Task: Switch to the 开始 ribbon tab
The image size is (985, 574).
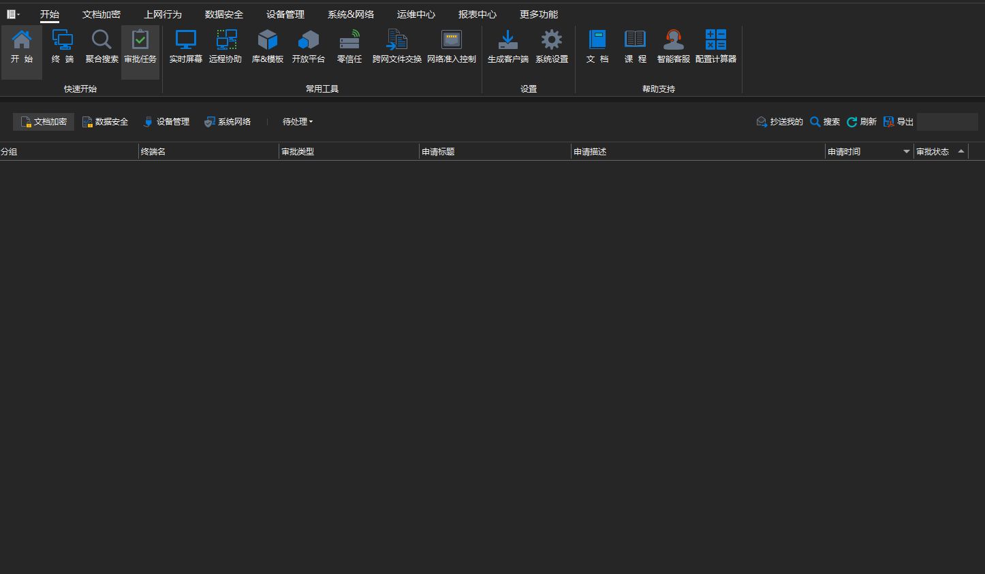Action: tap(50, 14)
